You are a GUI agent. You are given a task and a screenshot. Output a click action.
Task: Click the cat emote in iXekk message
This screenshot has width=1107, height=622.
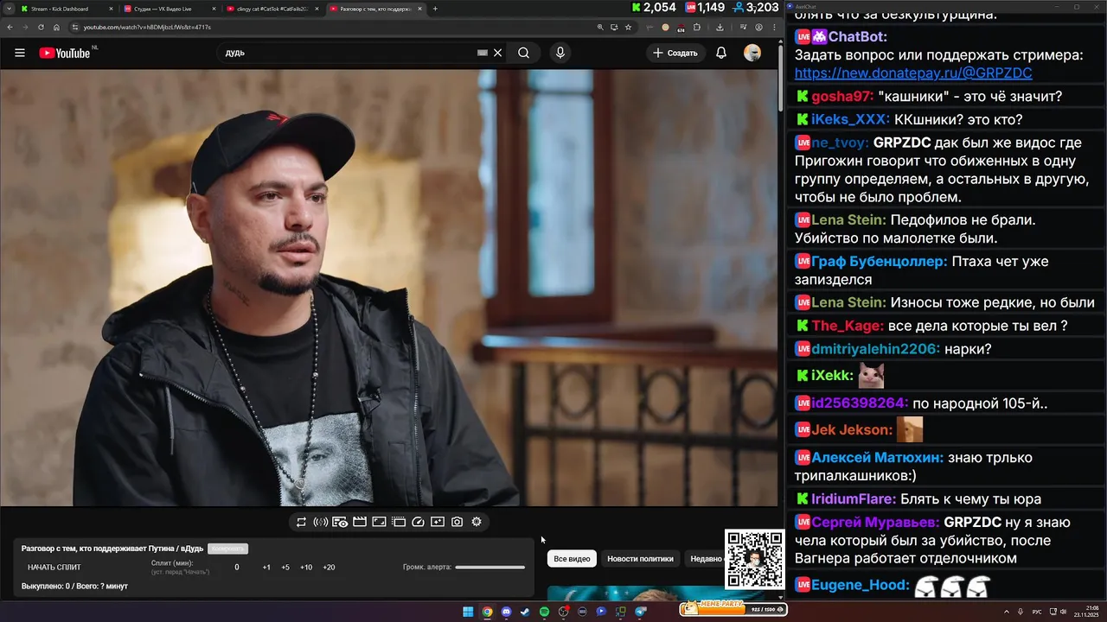click(x=871, y=375)
